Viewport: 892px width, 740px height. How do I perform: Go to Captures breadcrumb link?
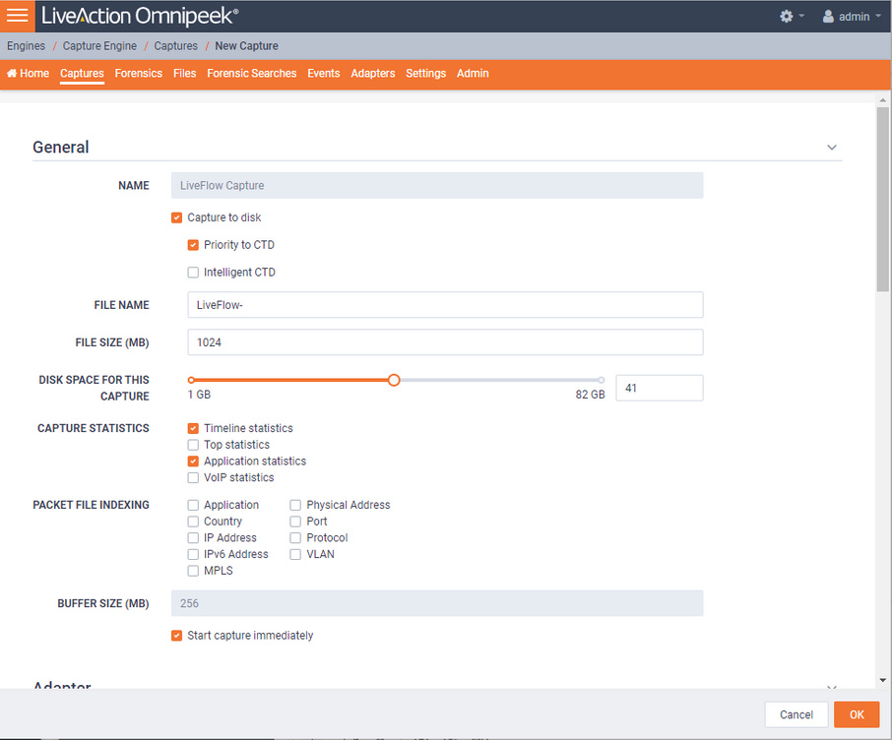pyautogui.click(x=176, y=46)
